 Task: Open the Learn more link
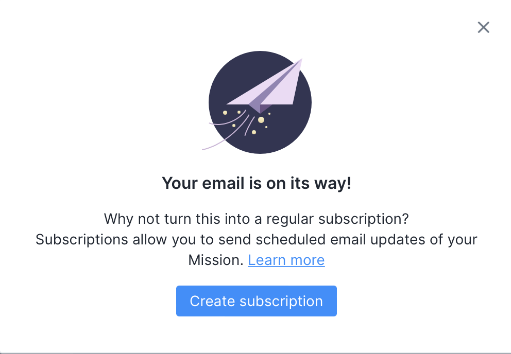click(286, 260)
